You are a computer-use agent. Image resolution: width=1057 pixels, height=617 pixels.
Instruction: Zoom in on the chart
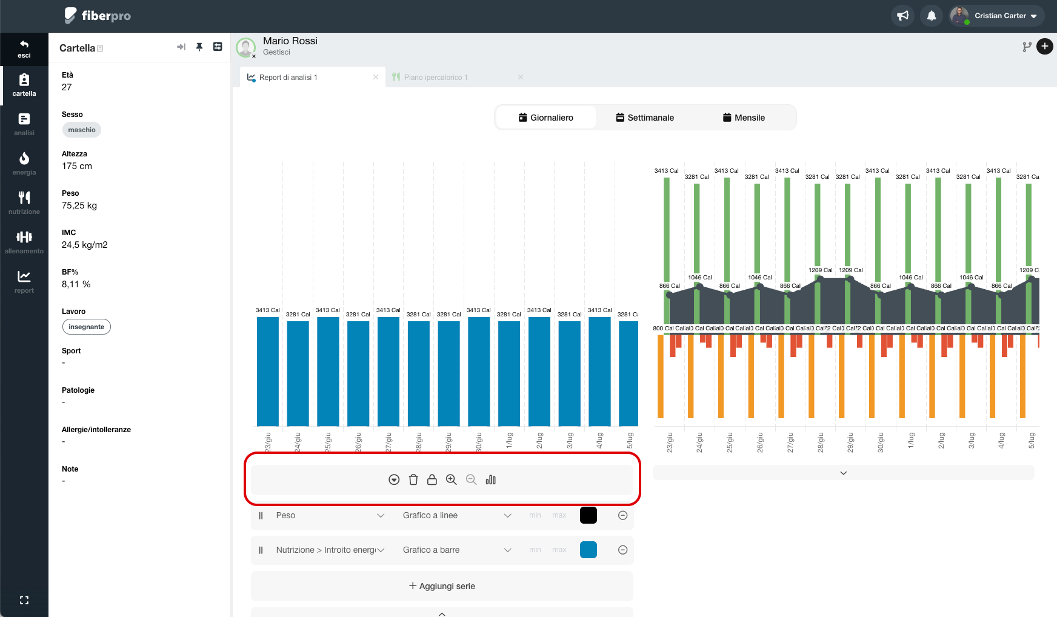(x=452, y=480)
